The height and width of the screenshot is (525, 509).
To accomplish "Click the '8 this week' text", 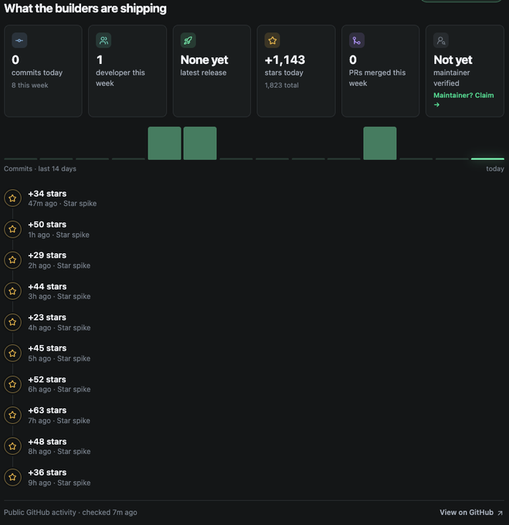I will point(30,86).
